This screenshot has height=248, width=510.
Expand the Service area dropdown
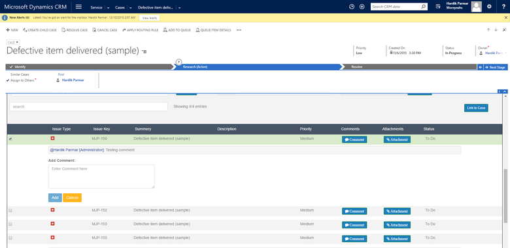[109, 7]
